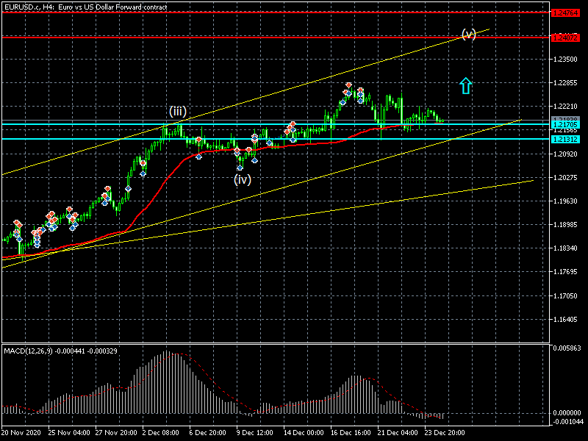Click the 2 Dec 08:00 date label
Screen dimensions: 588x441
160,432
